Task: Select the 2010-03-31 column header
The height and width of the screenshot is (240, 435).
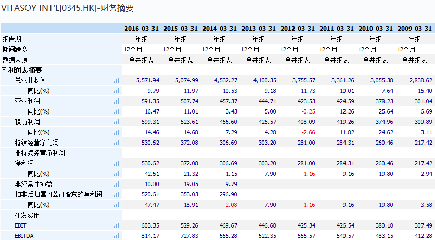Action: 376,29
